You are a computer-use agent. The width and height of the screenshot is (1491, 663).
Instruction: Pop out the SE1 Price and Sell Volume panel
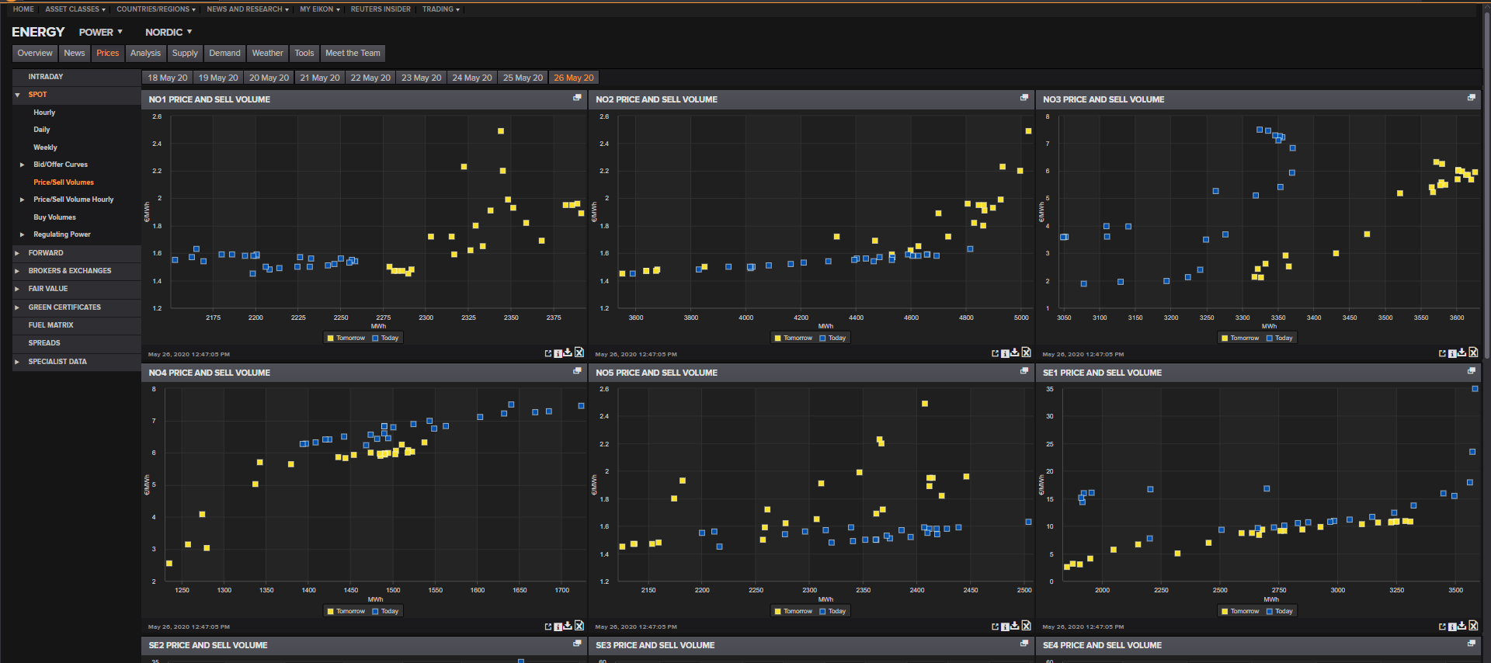click(1471, 371)
